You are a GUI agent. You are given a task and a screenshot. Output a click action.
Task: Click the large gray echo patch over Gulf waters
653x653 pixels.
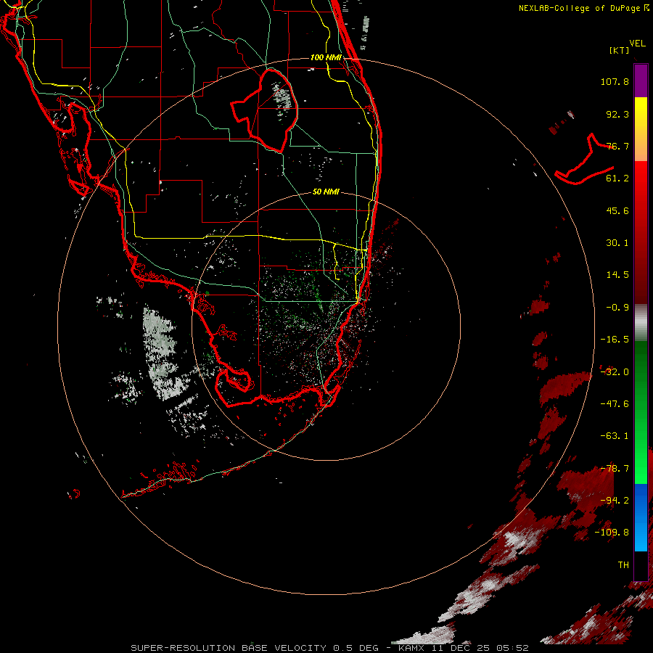tap(160, 354)
